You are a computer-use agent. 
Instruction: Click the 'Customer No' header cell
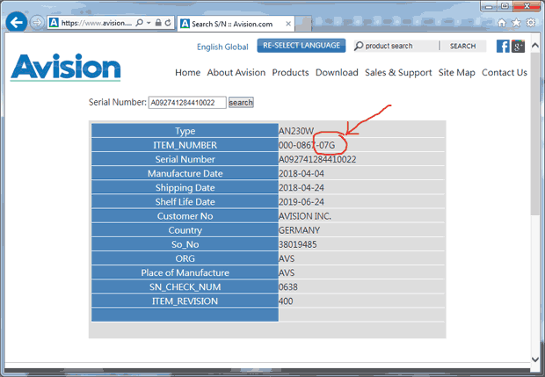tap(185, 216)
